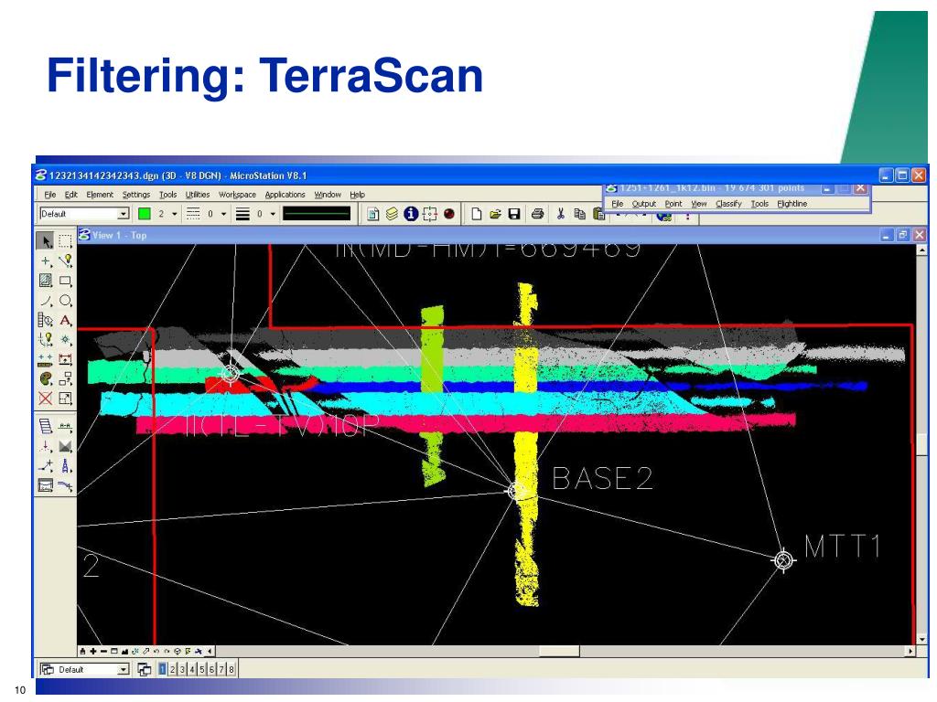This screenshot has width=937, height=702.
Task: Select the Modify Element tool
Action: click(65, 399)
